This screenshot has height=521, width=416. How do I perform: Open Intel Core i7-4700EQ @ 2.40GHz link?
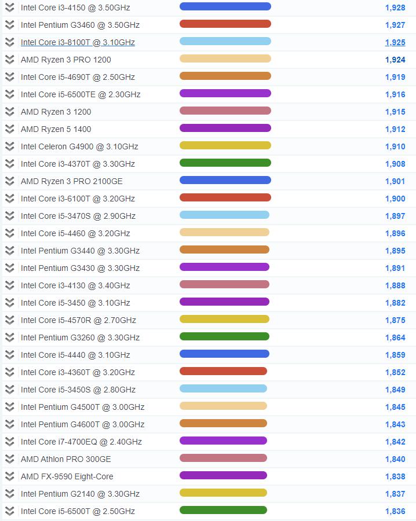pos(82,442)
